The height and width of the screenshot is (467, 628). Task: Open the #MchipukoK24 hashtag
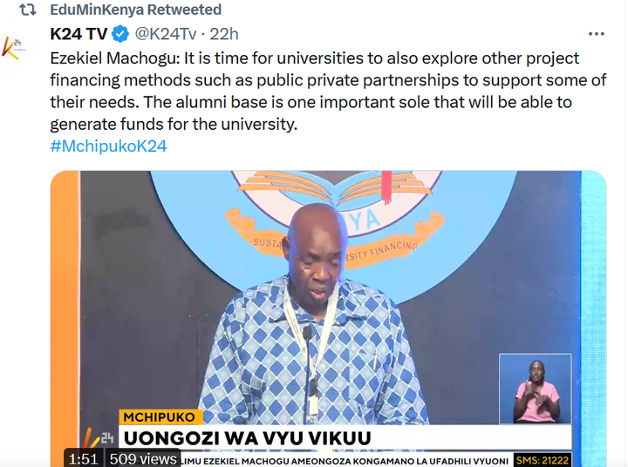[x=108, y=146]
